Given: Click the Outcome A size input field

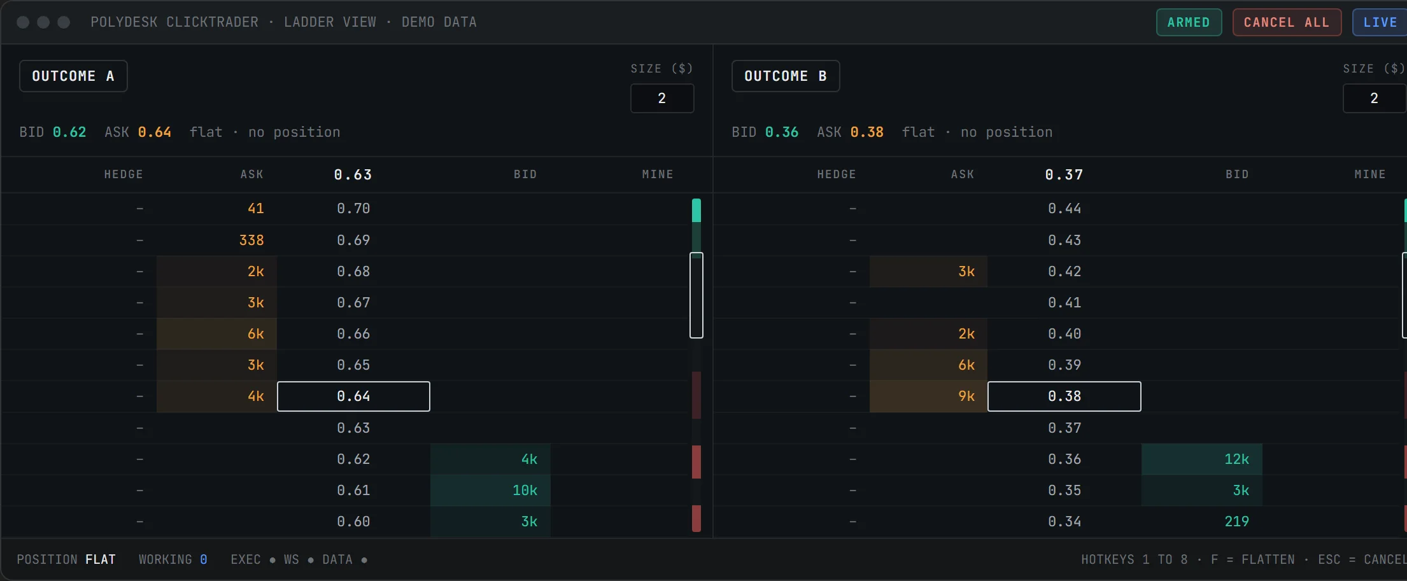Looking at the screenshot, I should pos(662,99).
